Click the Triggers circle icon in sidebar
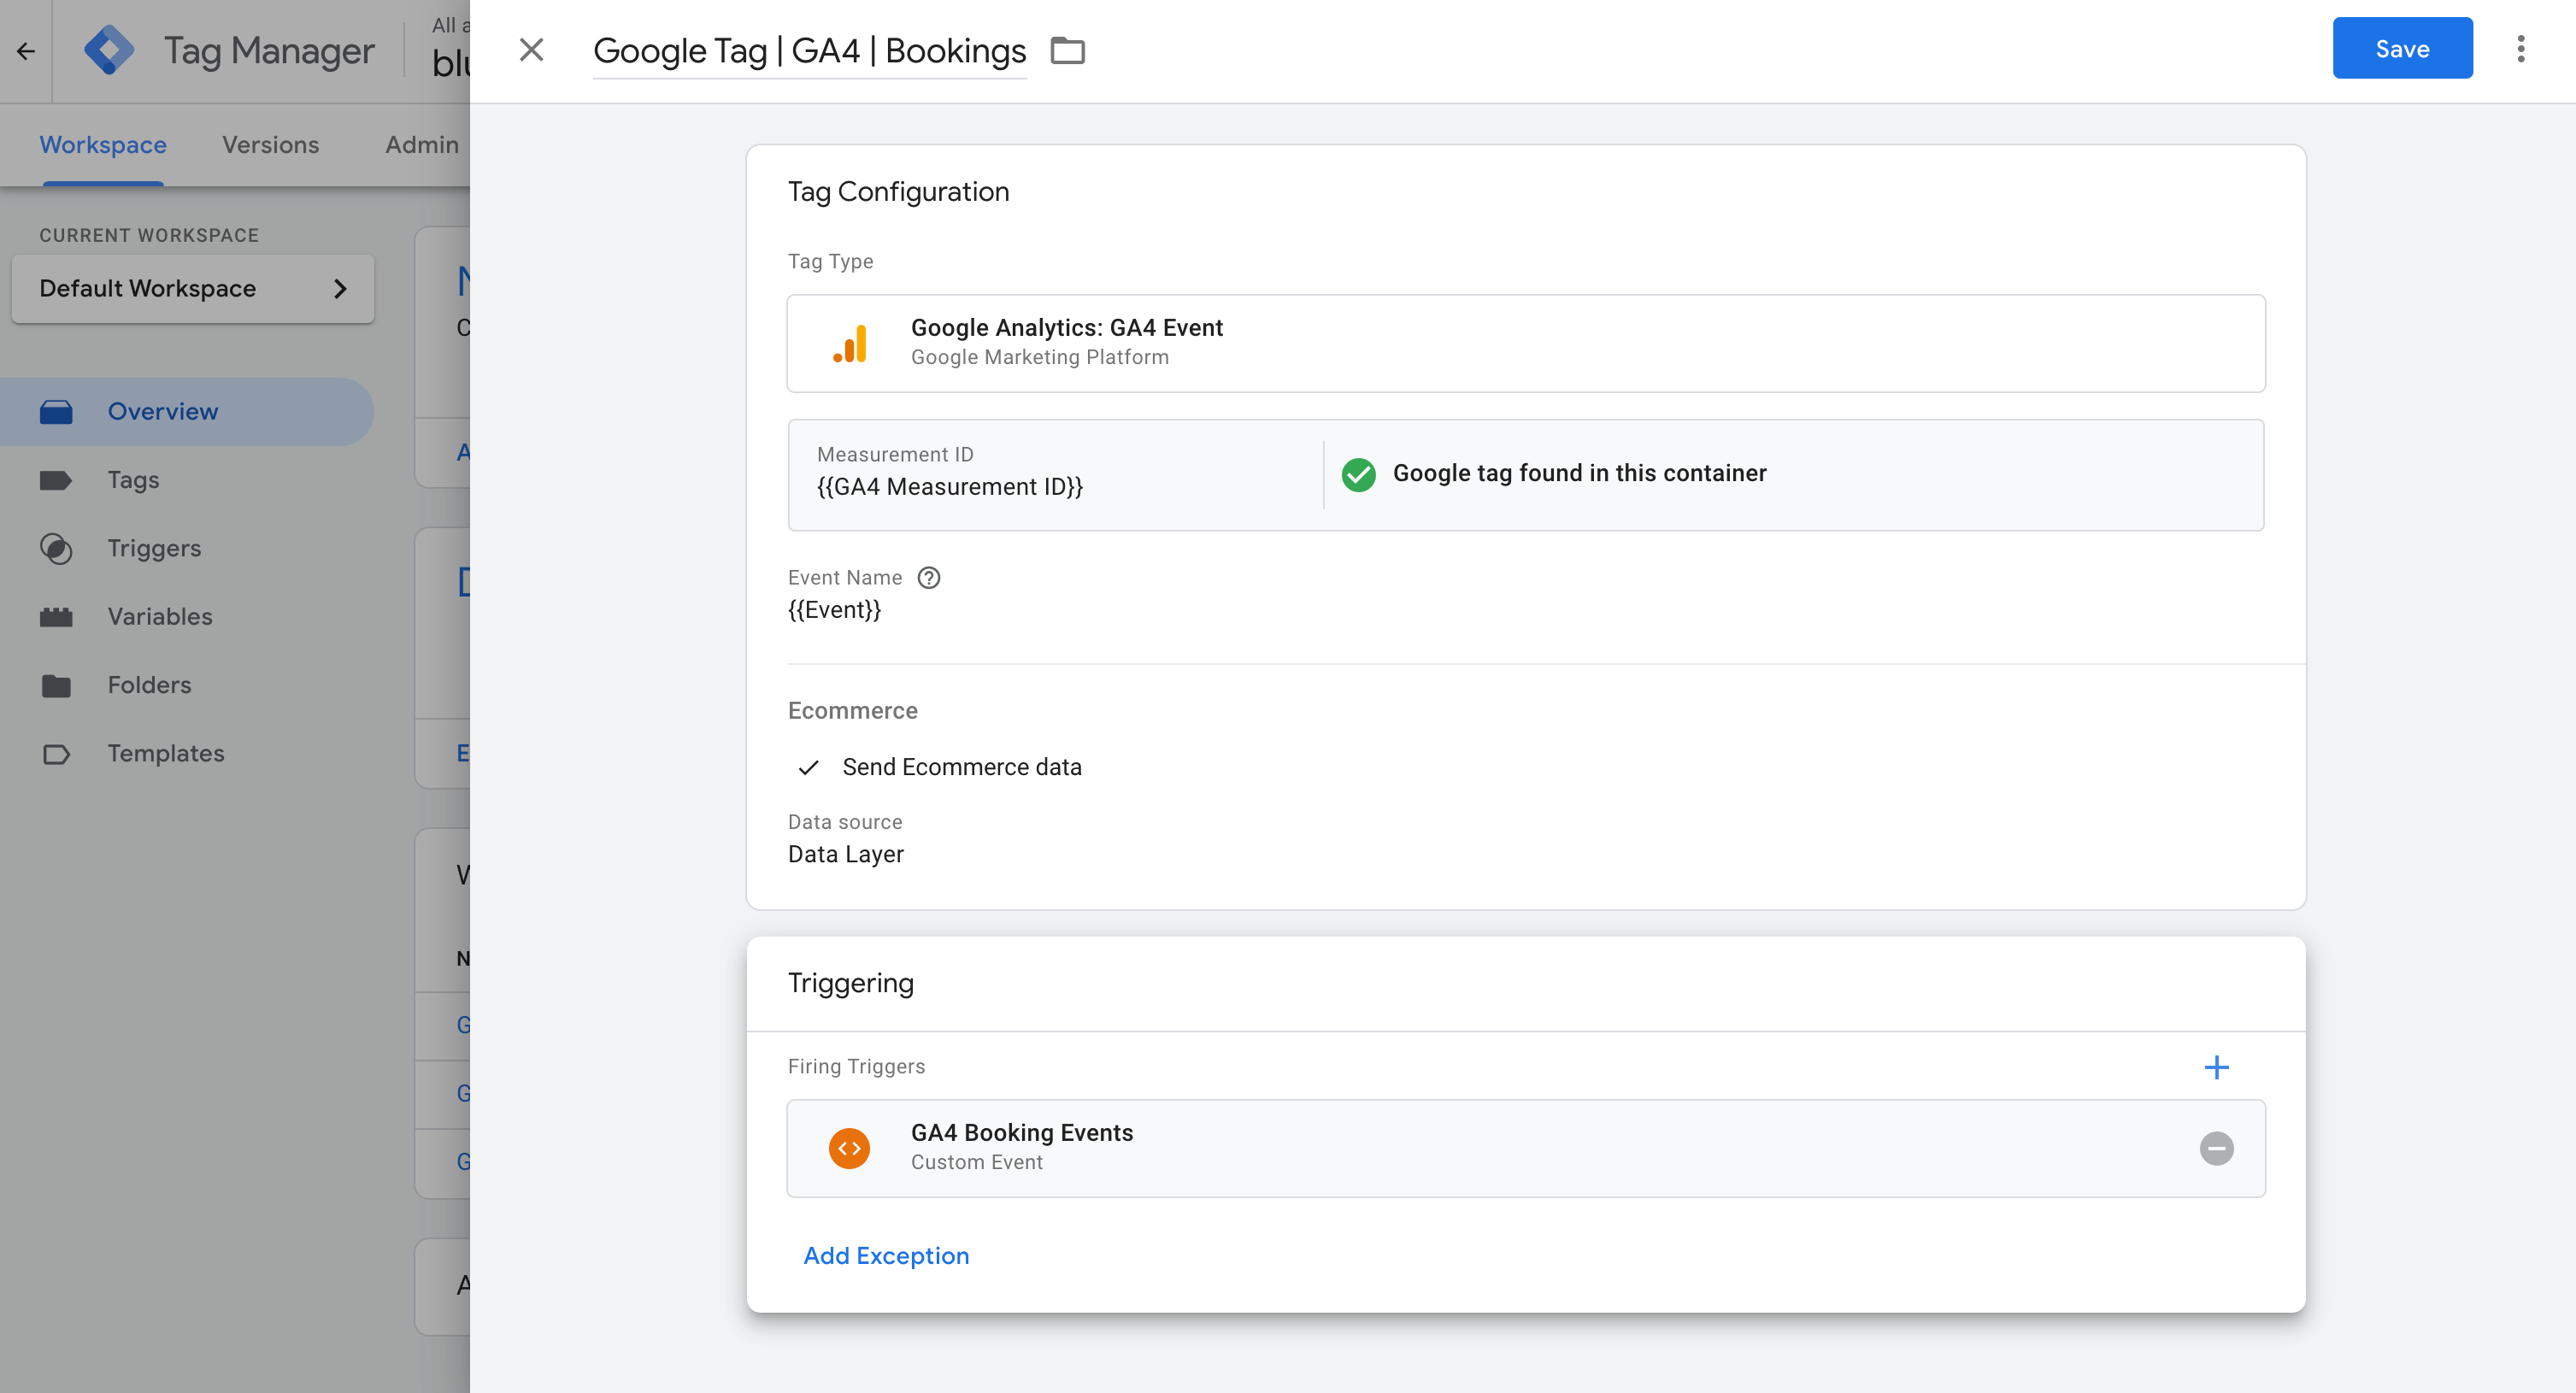2576x1393 pixels. pyautogui.click(x=56, y=548)
